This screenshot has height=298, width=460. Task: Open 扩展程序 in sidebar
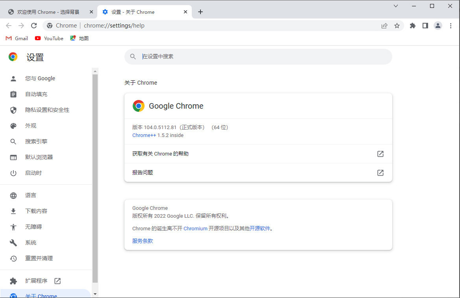click(36, 281)
